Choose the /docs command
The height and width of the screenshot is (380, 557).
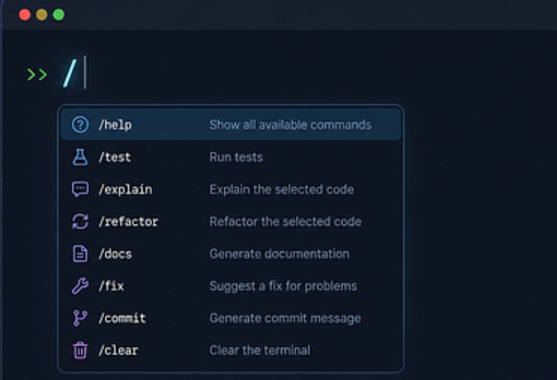click(x=231, y=254)
